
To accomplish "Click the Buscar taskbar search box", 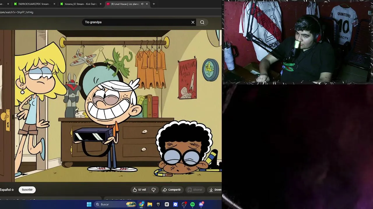I will coord(116,204).
